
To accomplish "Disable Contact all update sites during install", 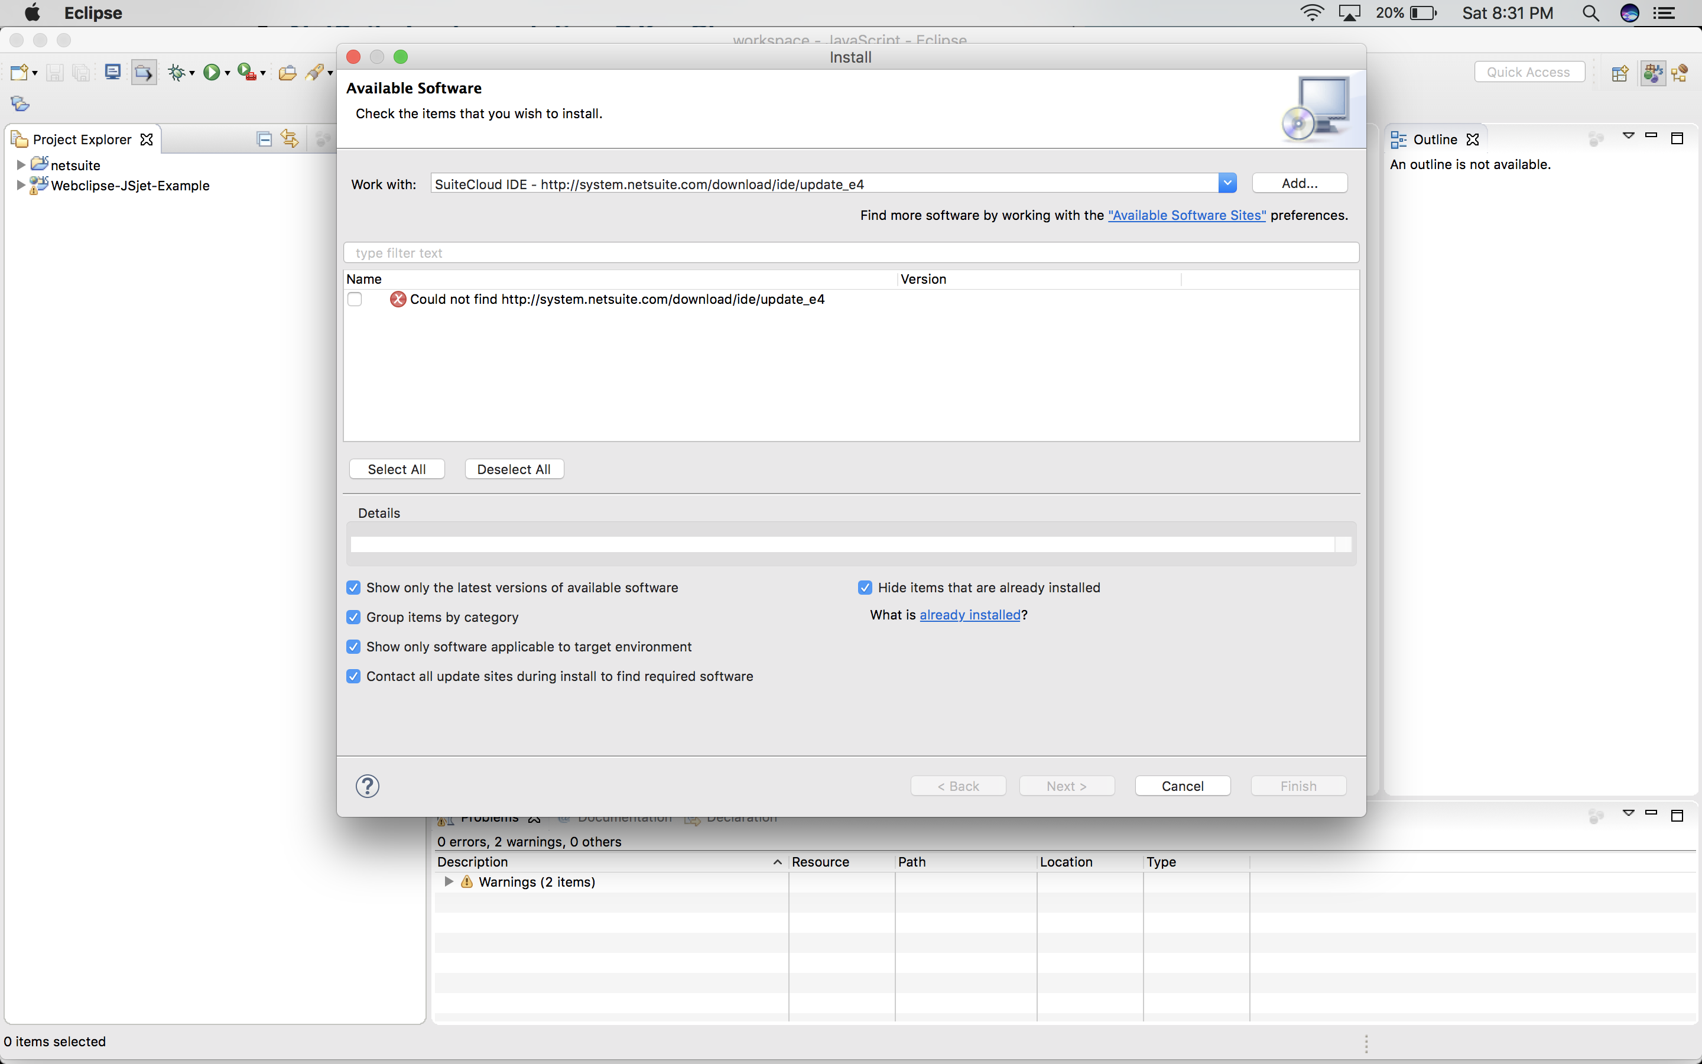I will (x=354, y=676).
